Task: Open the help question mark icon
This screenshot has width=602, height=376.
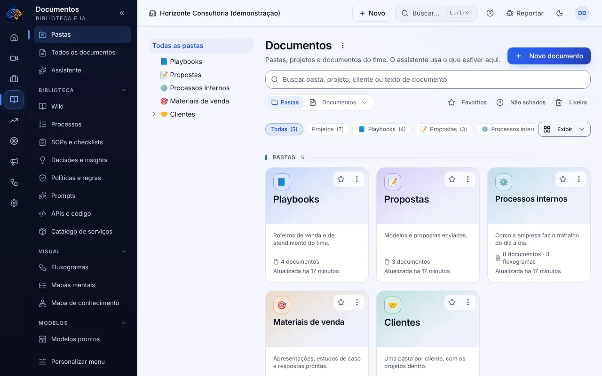Action: point(490,13)
